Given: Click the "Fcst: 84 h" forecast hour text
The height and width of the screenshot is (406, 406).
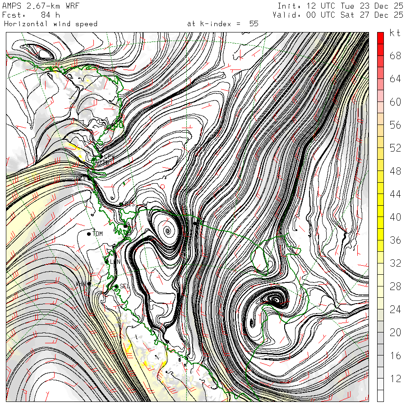Looking at the screenshot, I should 31,15.
